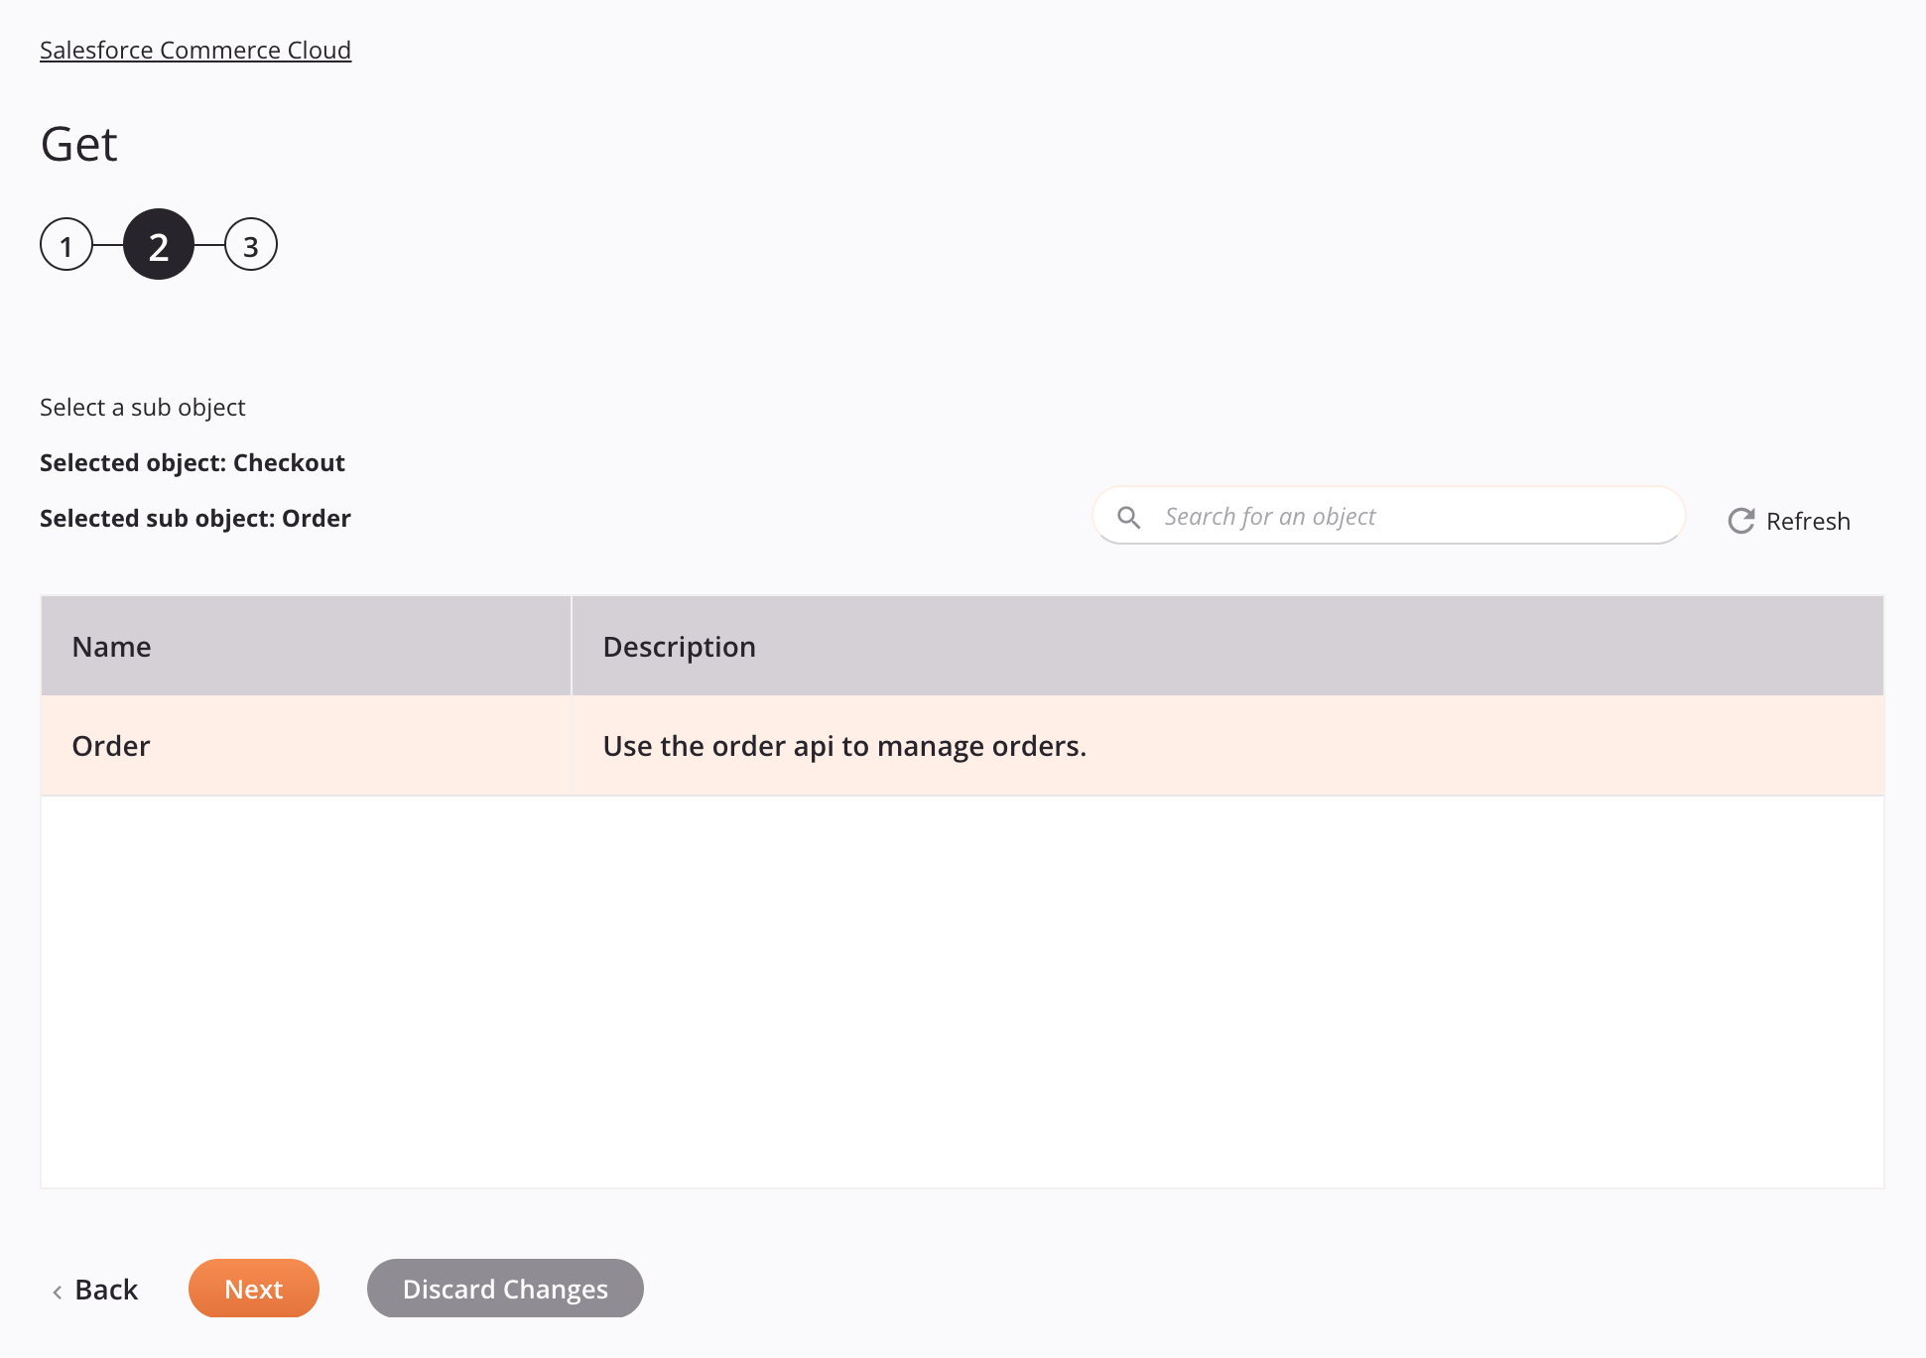Enable the Order sub object option

[963, 744]
